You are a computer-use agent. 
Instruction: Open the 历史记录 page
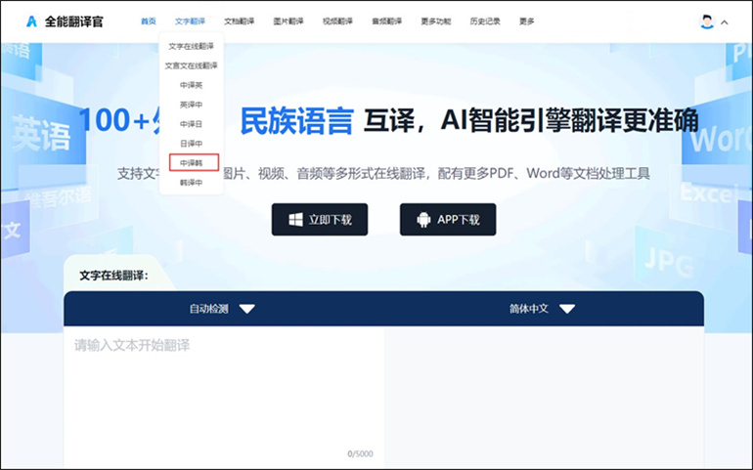(x=484, y=21)
